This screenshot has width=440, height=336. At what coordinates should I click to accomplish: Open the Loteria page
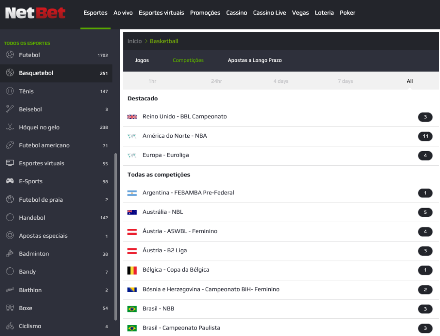point(324,12)
